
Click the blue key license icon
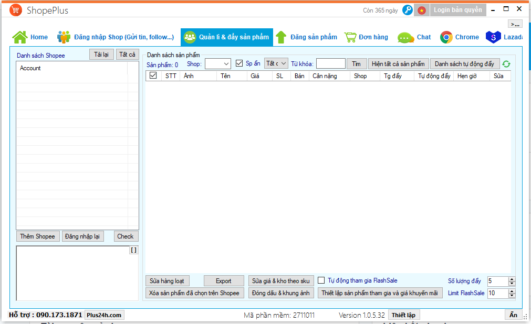tap(408, 10)
